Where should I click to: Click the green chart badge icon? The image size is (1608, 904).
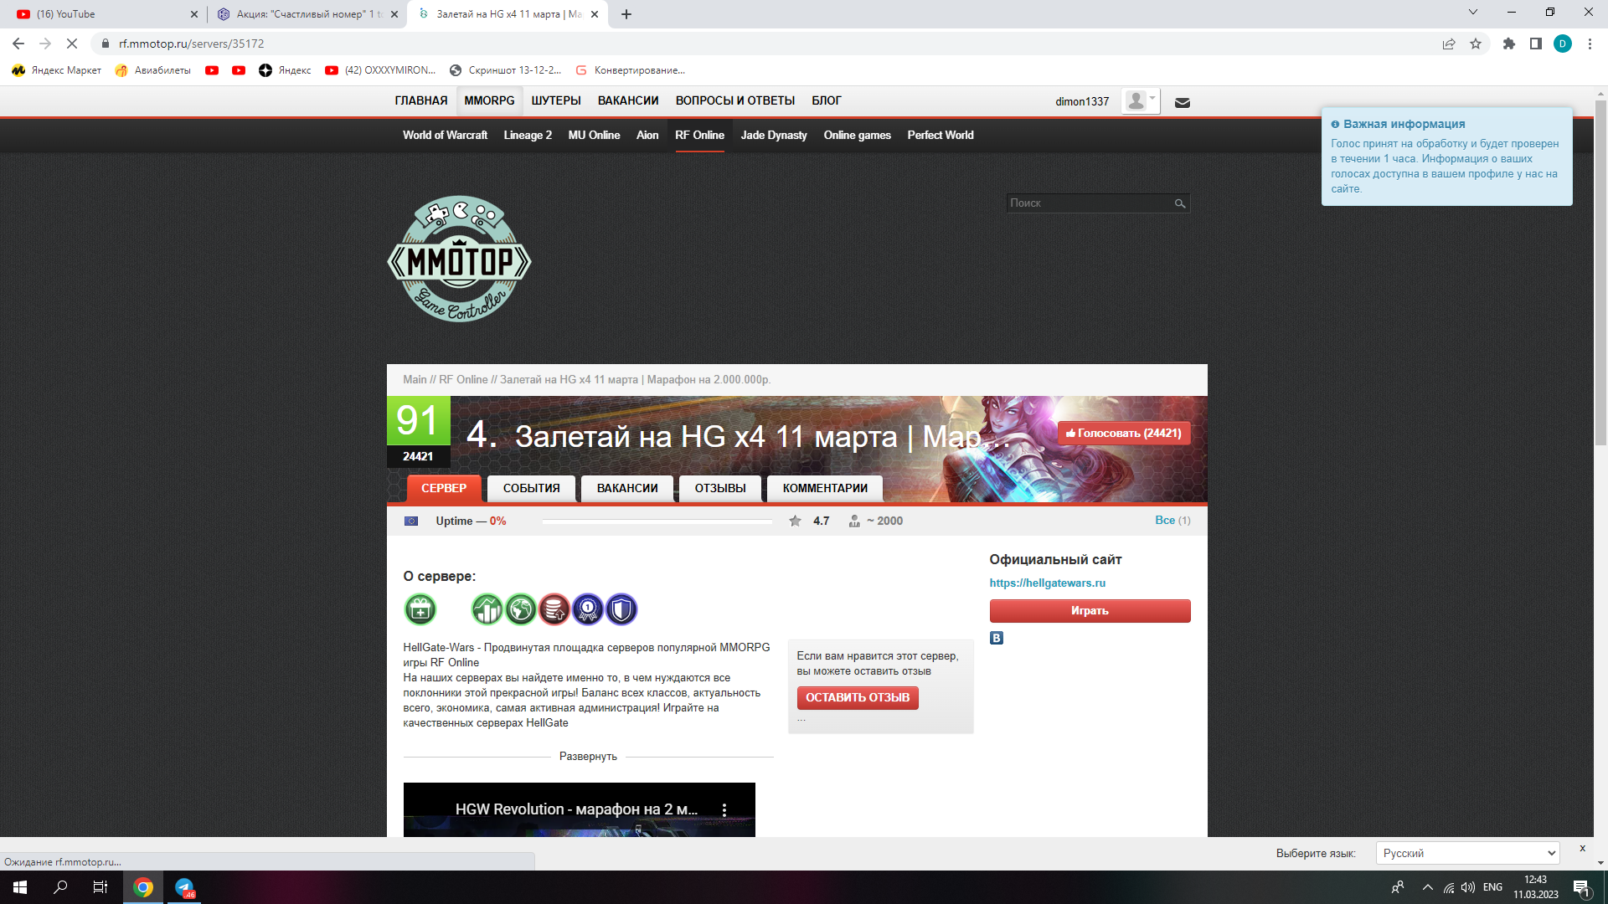point(487,609)
